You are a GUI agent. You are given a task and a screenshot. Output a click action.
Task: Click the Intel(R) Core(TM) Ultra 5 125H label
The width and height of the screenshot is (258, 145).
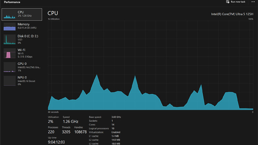(x=232, y=14)
